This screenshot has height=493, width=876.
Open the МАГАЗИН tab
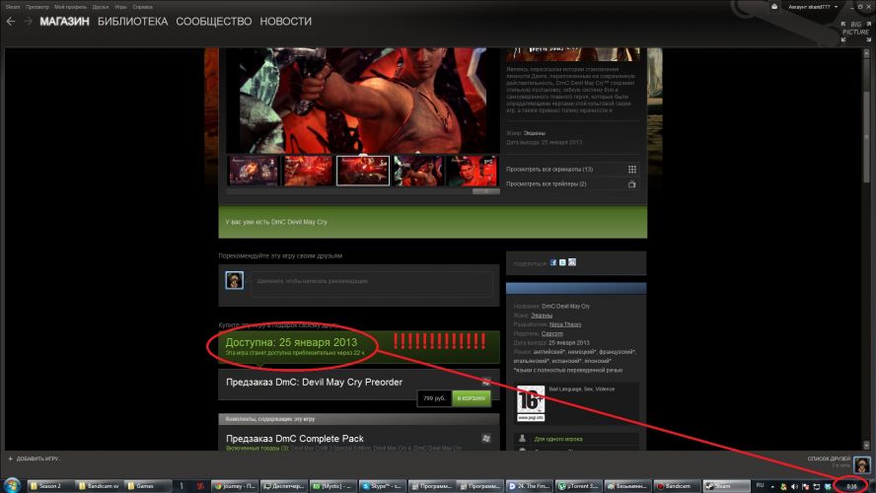(64, 22)
